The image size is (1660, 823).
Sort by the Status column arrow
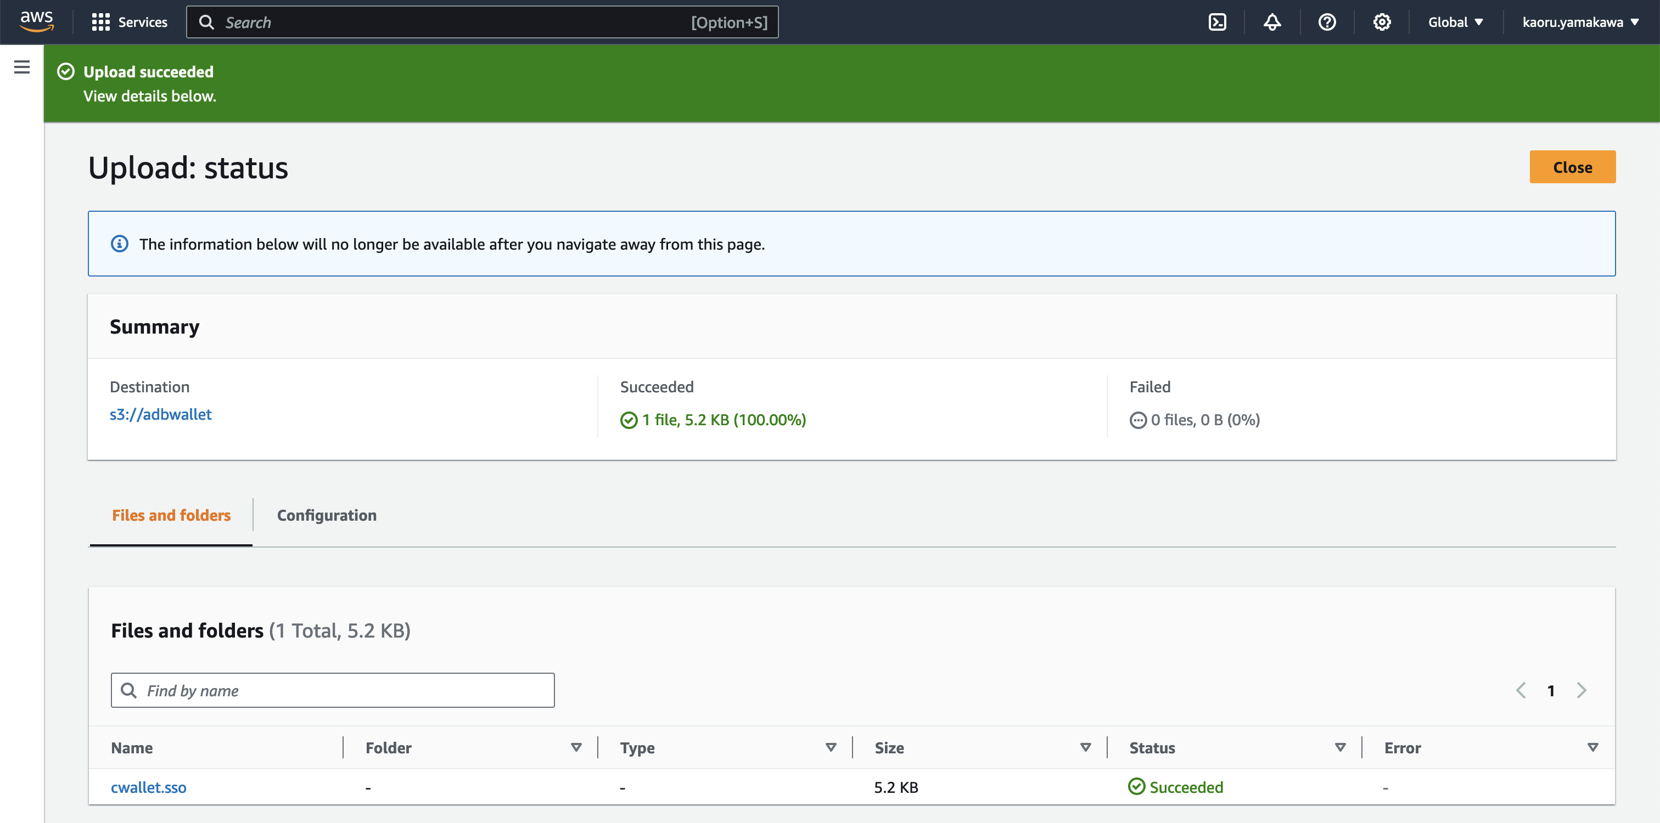(x=1340, y=747)
